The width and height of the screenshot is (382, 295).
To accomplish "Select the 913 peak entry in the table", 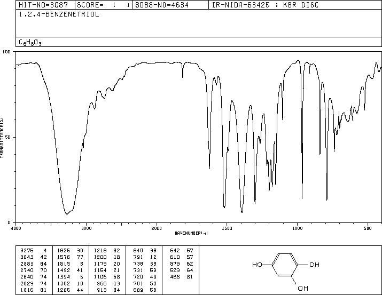I will click(109, 290).
